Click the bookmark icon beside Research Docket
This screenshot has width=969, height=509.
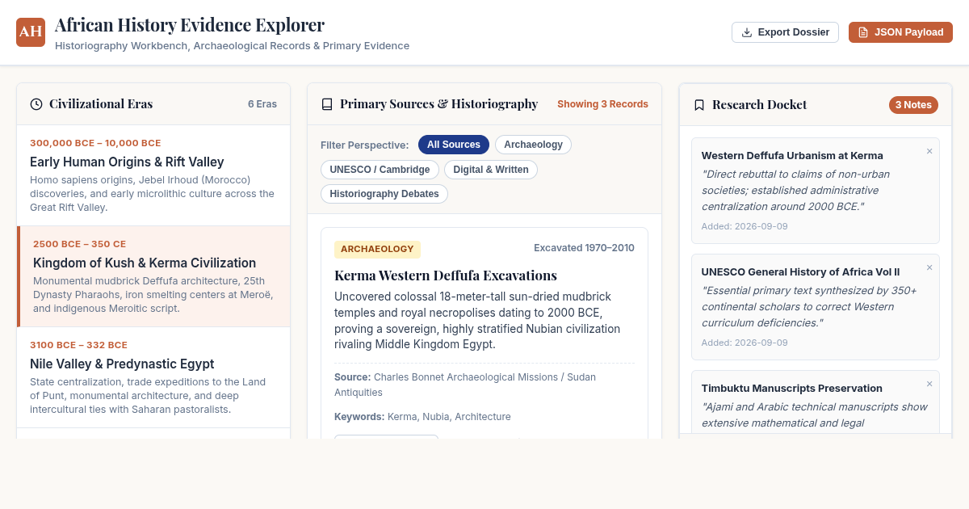699,105
